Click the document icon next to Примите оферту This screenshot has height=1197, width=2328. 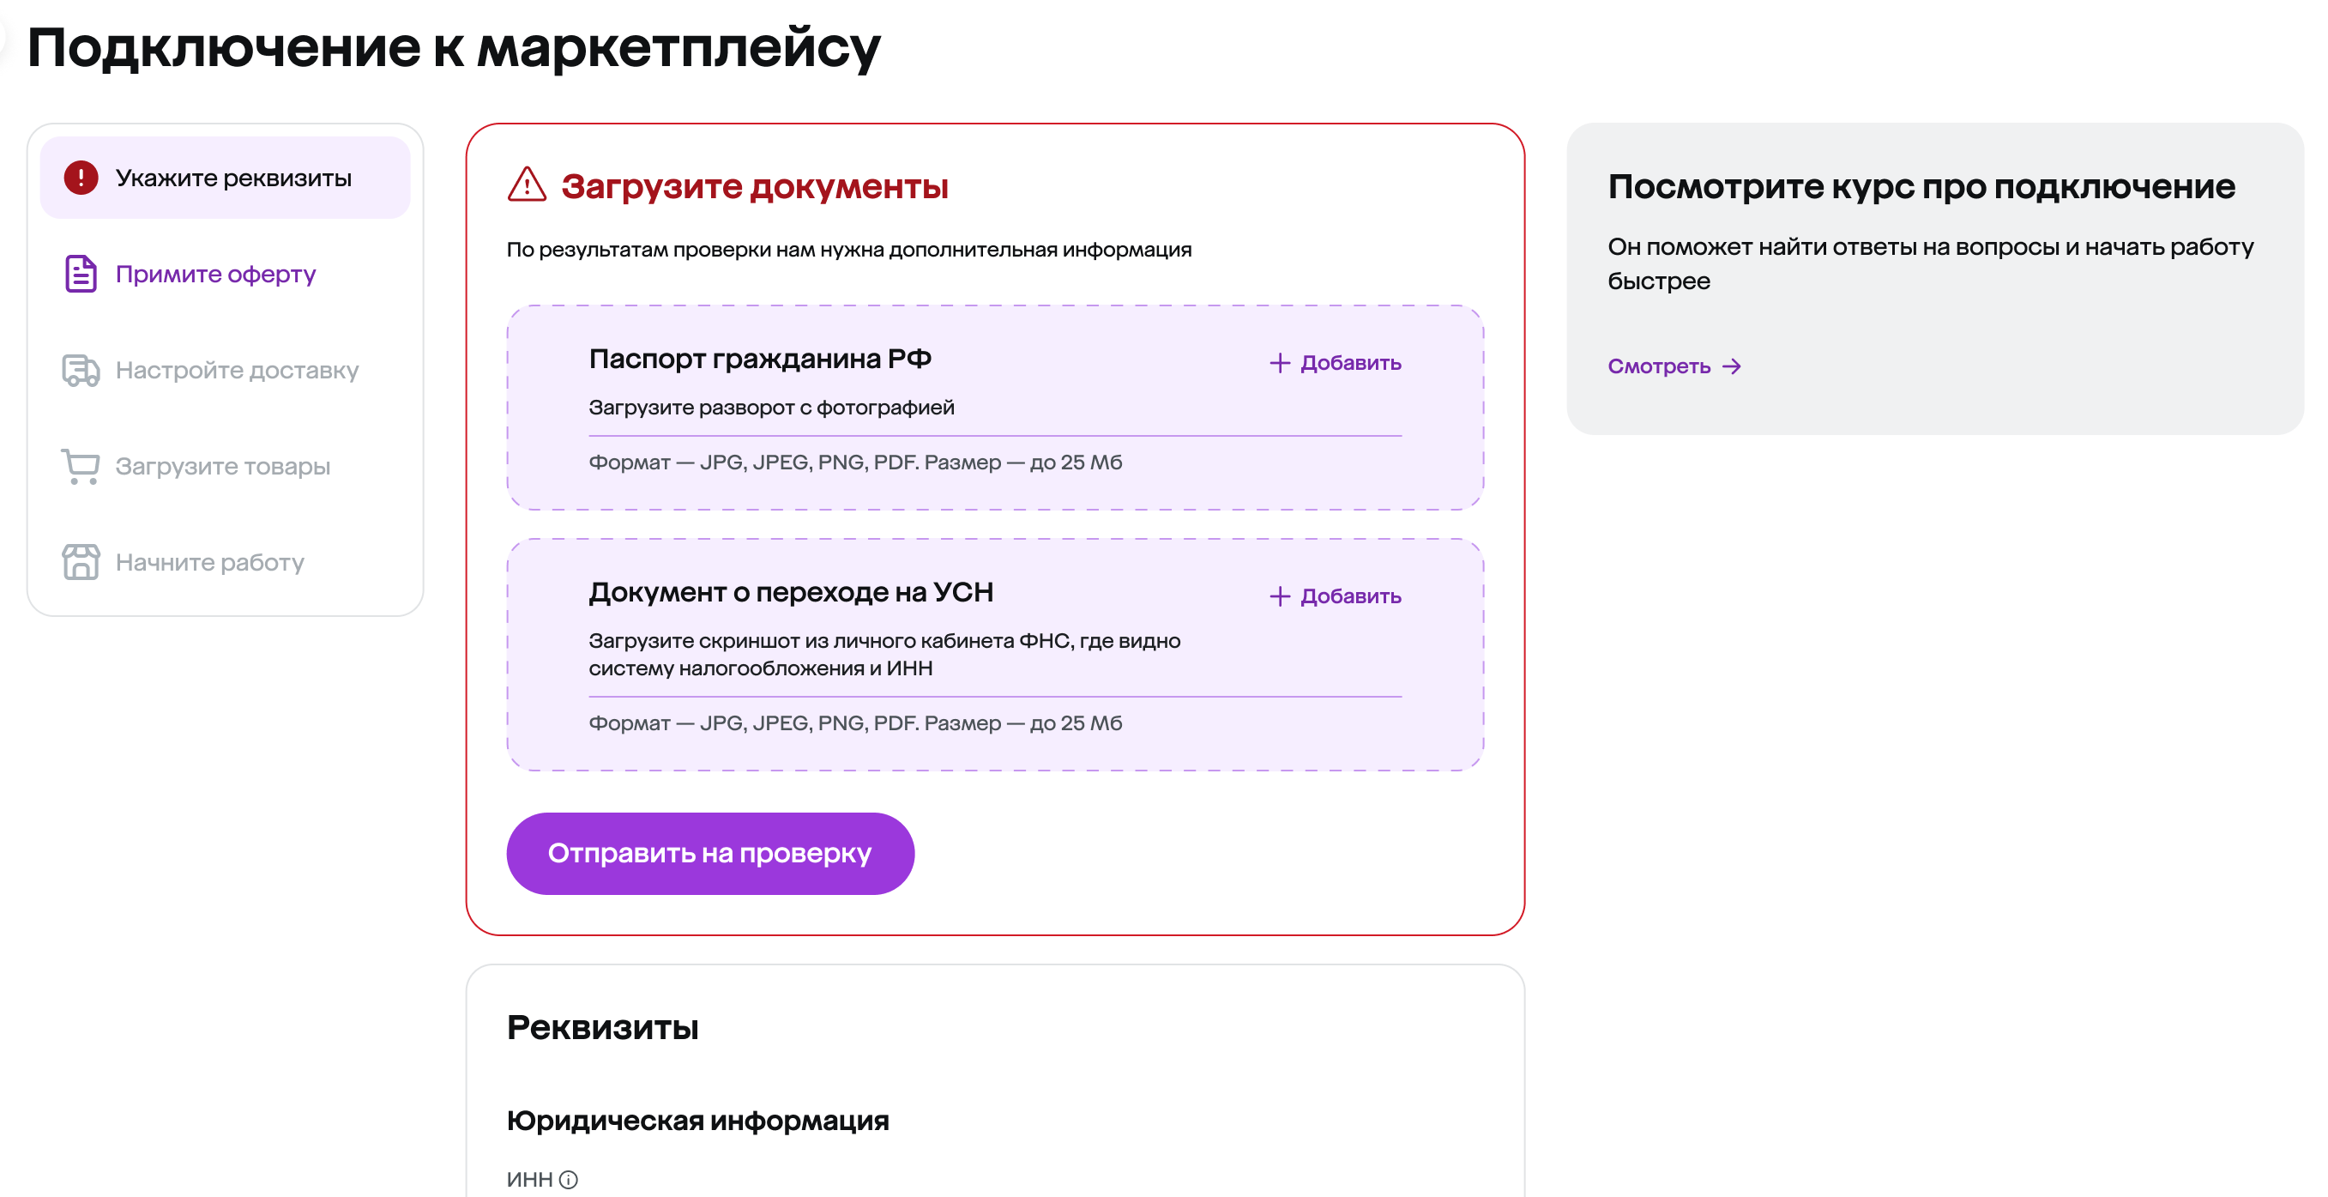(x=81, y=273)
